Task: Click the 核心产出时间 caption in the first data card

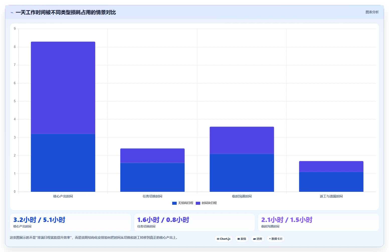Action: tap(22, 226)
